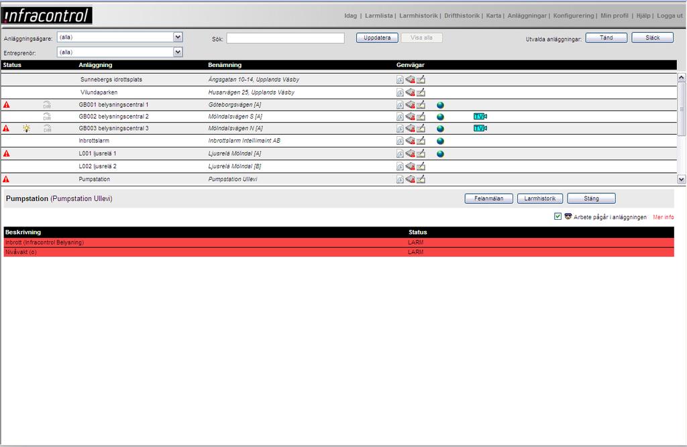Click the phone dial icon for GB001 belysningscentral 1
The width and height of the screenshot is (687, 447).
pyautogui.click(x=47, y=105)
